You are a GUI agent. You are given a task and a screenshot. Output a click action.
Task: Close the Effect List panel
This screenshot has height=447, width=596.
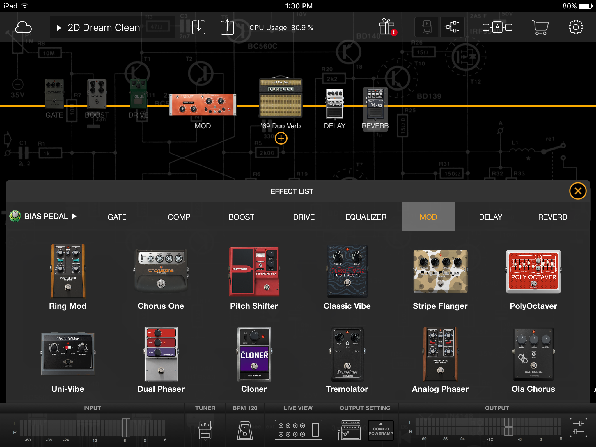(578, 191)
